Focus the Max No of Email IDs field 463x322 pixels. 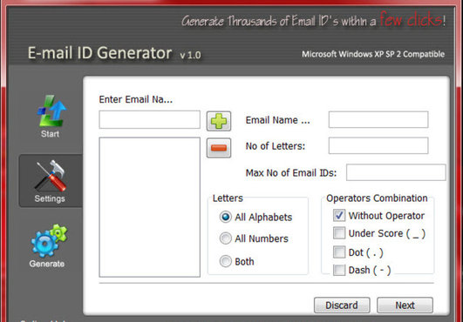[396, 172]
